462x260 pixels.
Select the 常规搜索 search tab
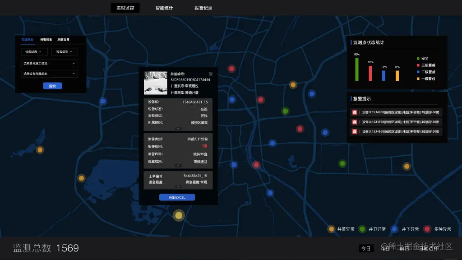(28, 40)
